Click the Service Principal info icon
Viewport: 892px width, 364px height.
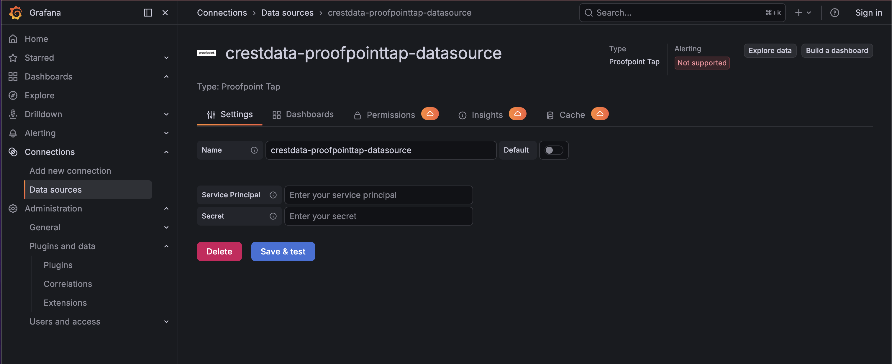pyautogui.click(x=273, y=195)
